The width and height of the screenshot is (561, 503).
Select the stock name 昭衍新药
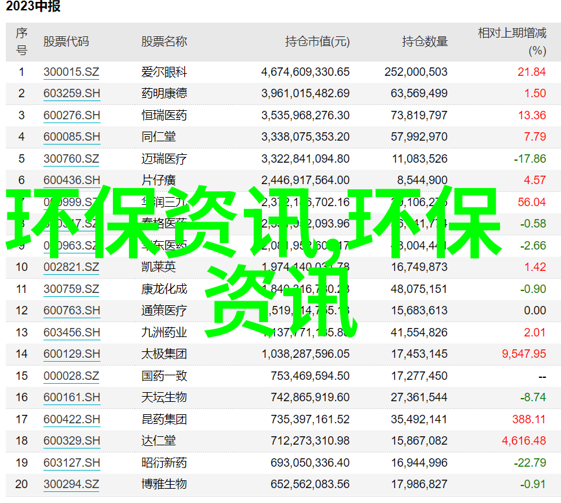[x=164, y=463]
